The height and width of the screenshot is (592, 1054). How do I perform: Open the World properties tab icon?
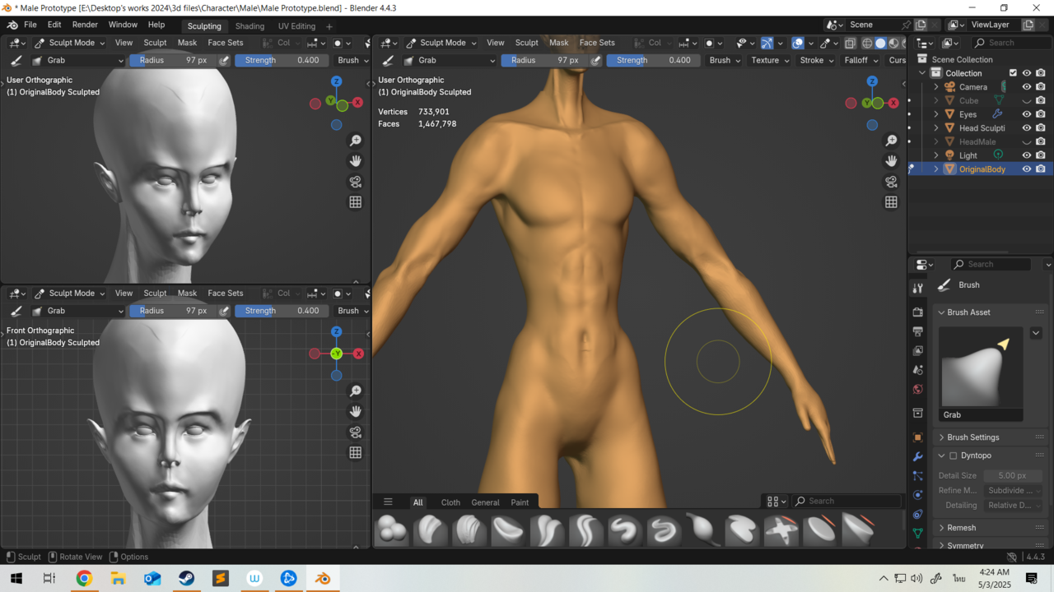pyautogui.click(x=918, y=389)
